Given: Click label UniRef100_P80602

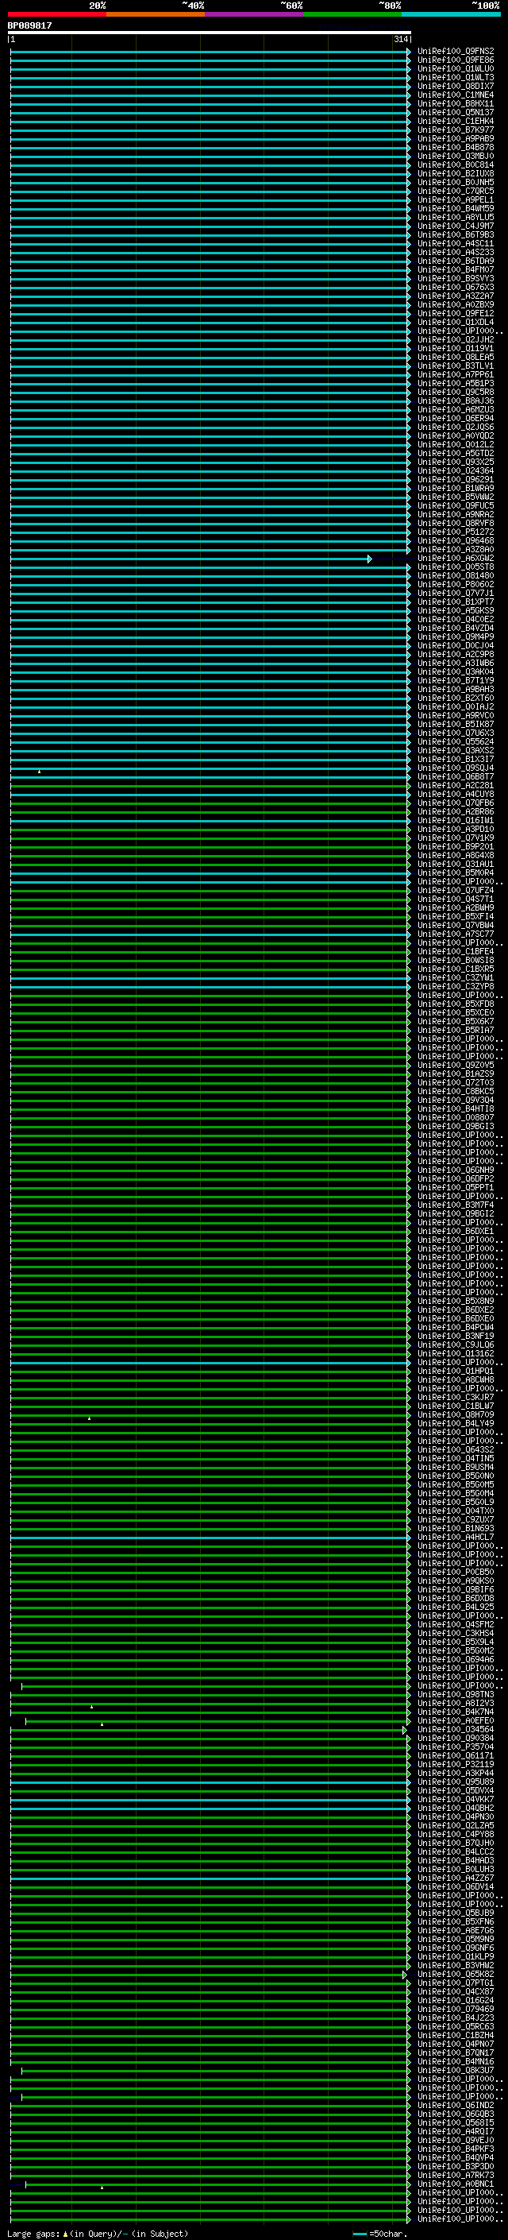Looking at the screenshot, I should 456,584.
